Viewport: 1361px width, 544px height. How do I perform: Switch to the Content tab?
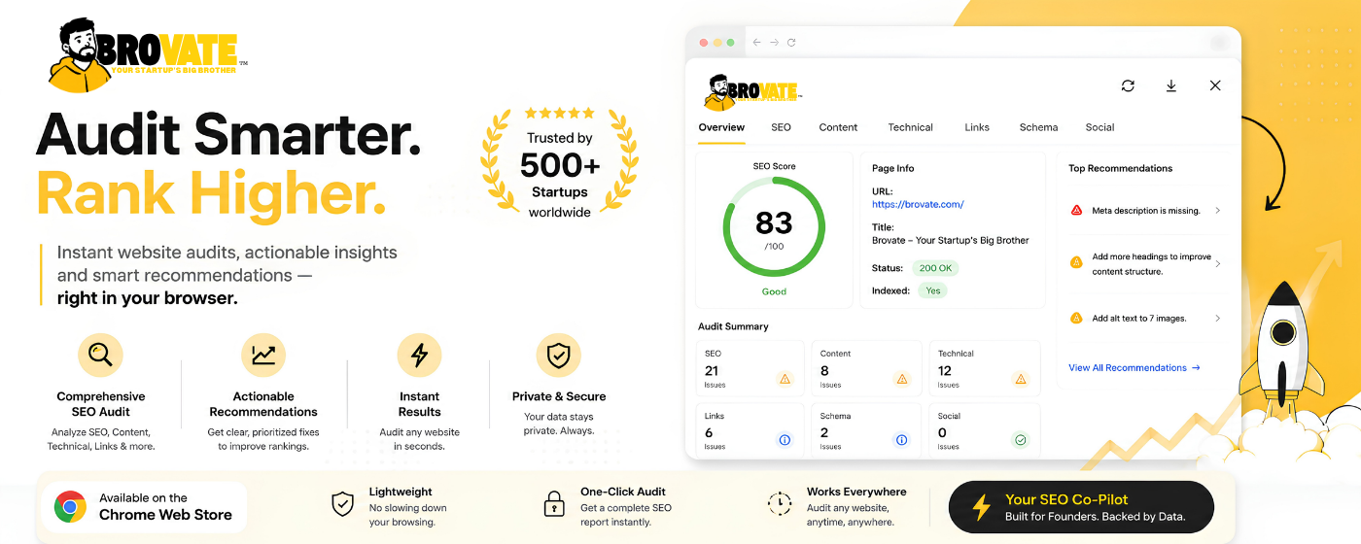838,127
